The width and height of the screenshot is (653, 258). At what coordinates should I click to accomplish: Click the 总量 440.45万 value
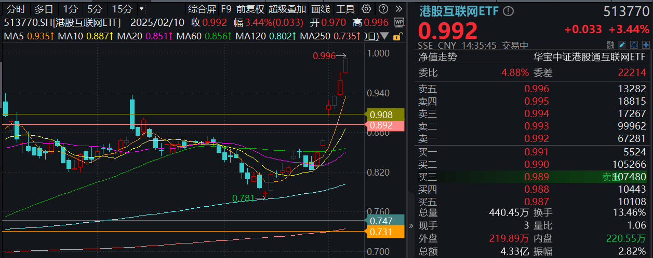tap(510, 213)
